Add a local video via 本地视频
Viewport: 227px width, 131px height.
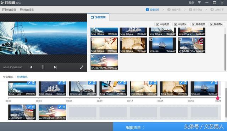click(x=162, y=24)
